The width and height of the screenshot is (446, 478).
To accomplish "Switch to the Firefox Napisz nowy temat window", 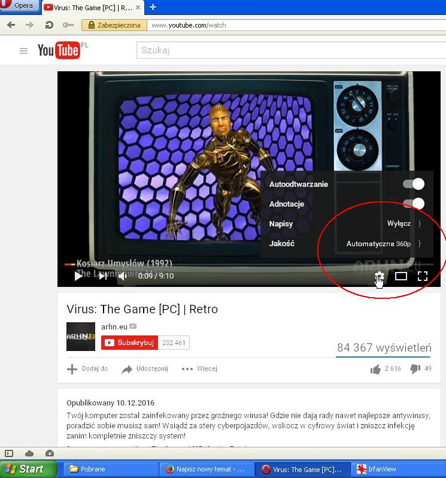I will [207, 469].
